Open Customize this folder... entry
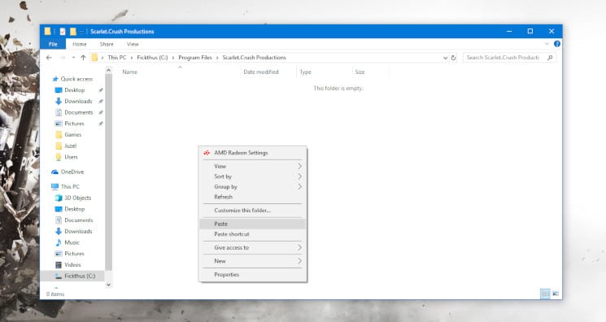 click(253, 211)
